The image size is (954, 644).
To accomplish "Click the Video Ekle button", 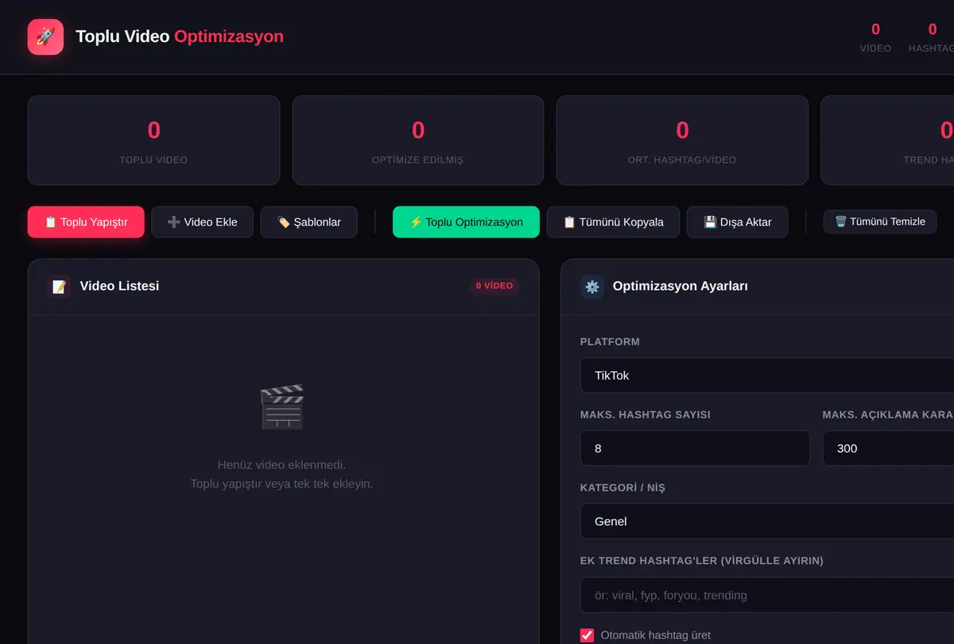I will [x=202, y=222].
